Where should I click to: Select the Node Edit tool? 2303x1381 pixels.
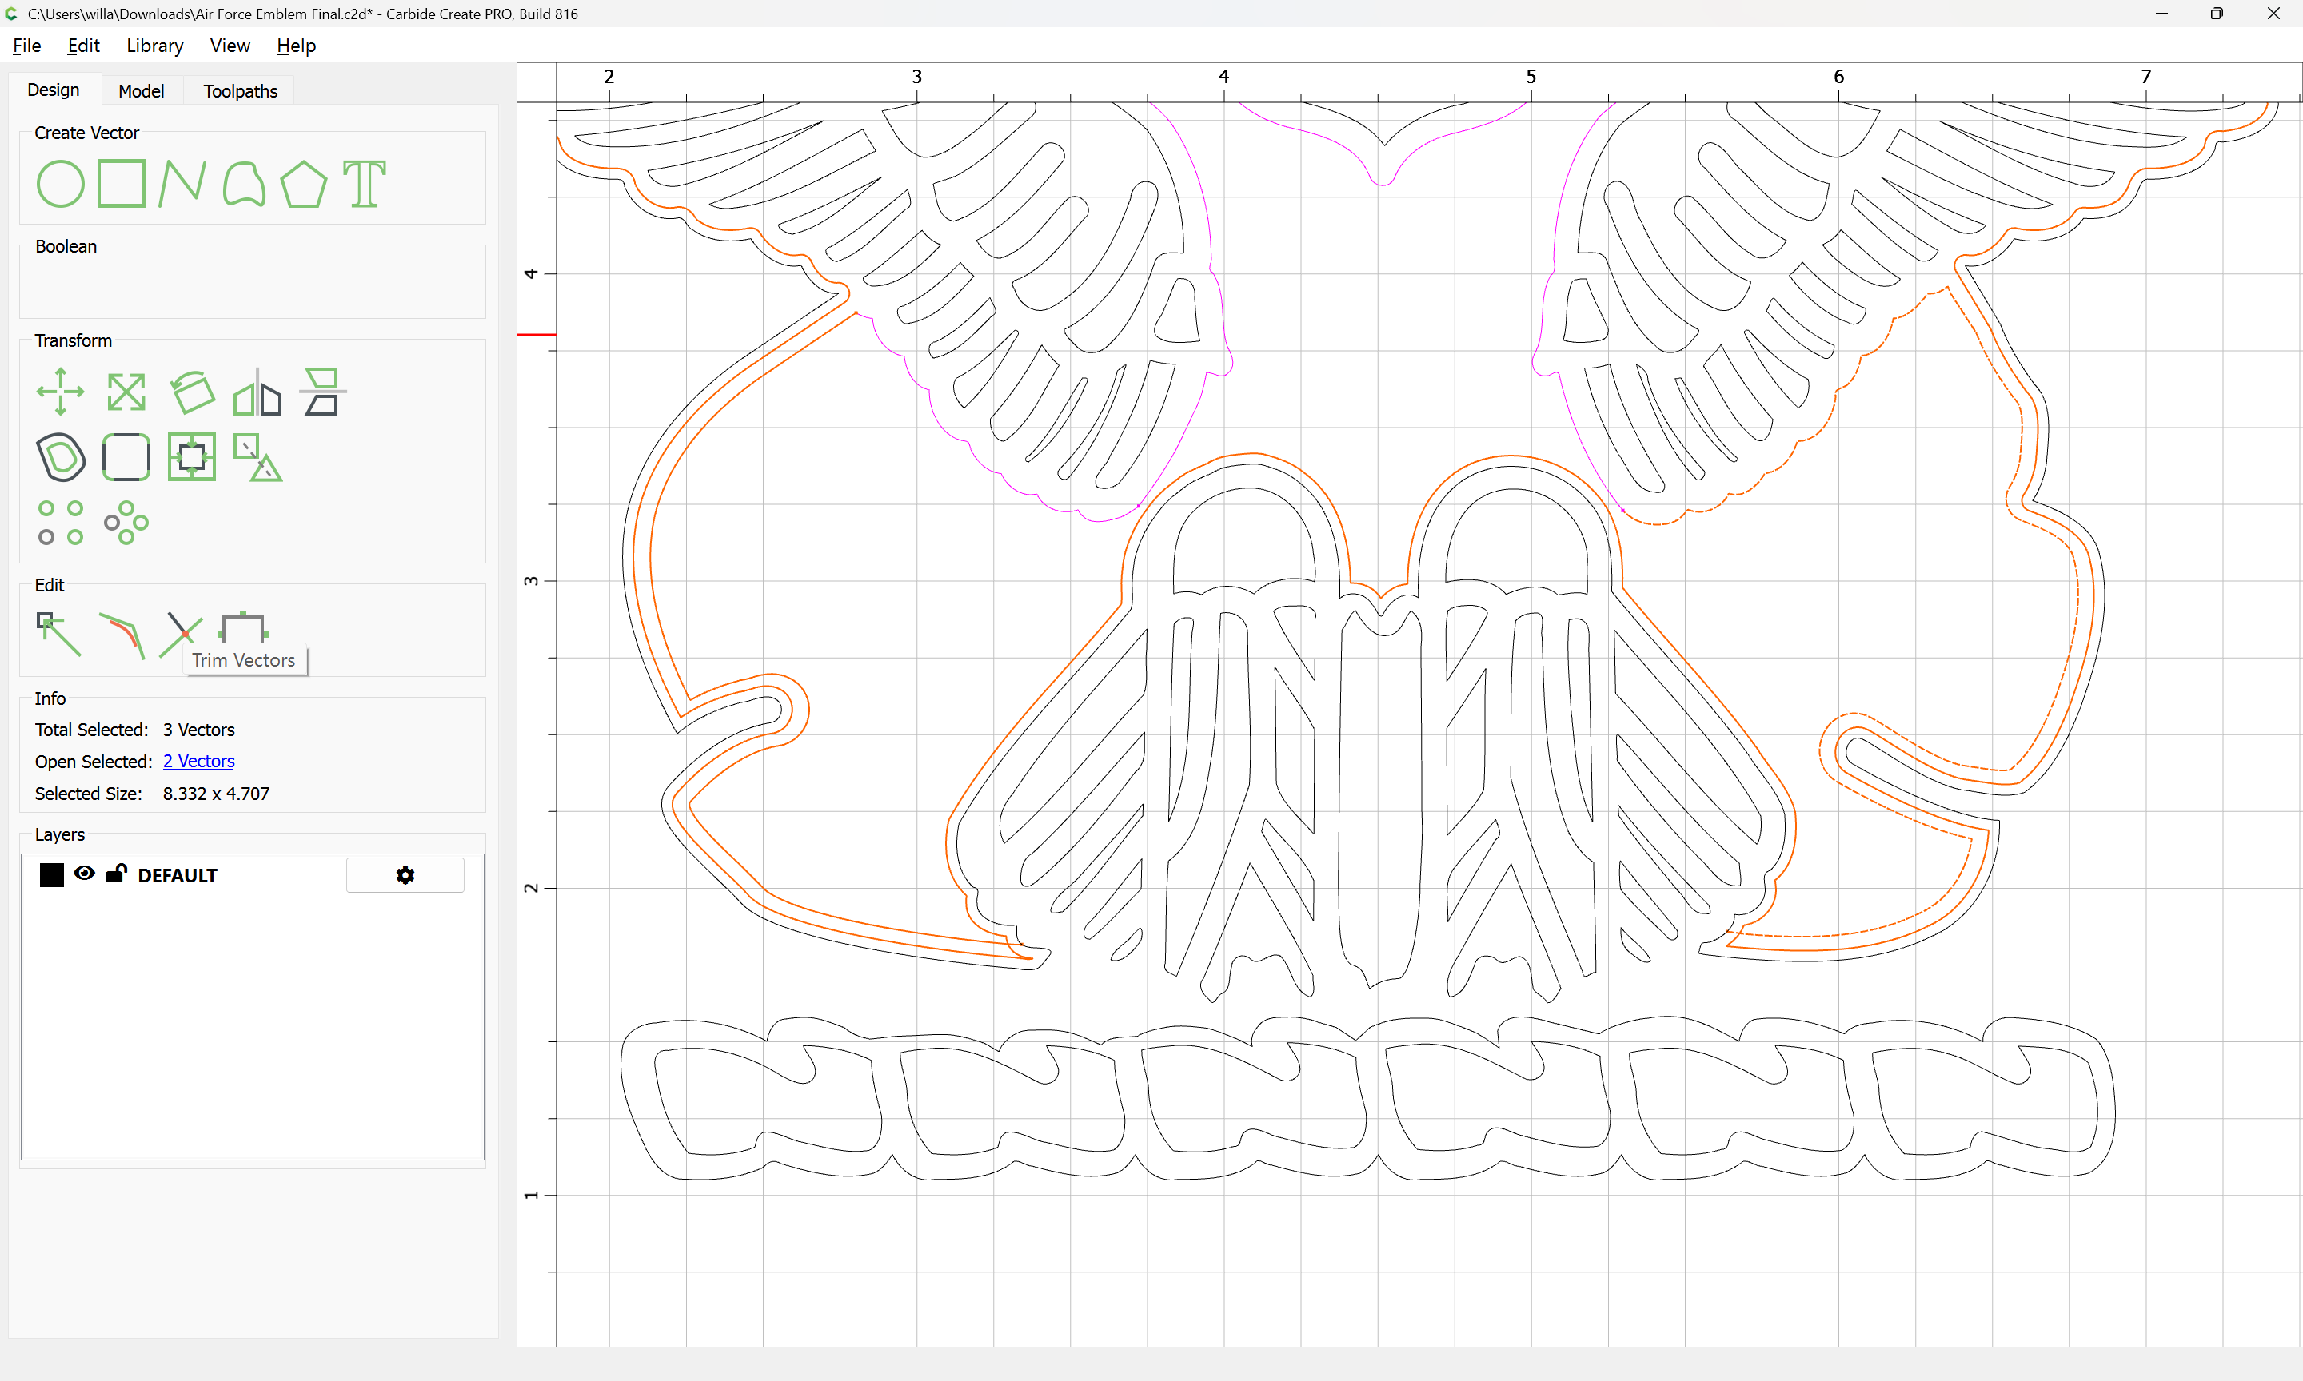point(58,635)
